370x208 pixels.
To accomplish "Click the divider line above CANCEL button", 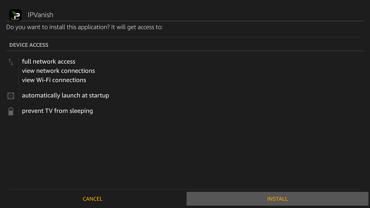I will coord(185,189).
